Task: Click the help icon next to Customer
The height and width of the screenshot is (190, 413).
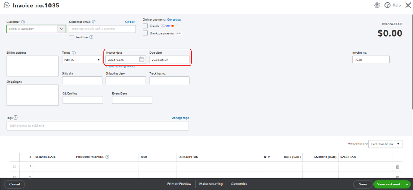Action: tap(23, 22)
